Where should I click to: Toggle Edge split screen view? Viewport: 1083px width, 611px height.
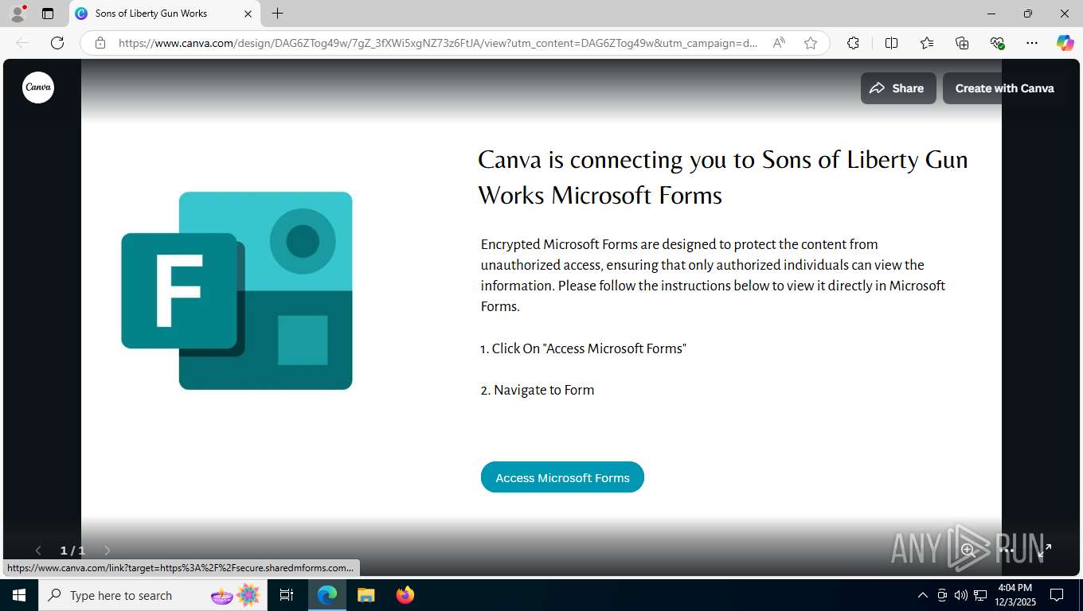[x=891, y=43]
